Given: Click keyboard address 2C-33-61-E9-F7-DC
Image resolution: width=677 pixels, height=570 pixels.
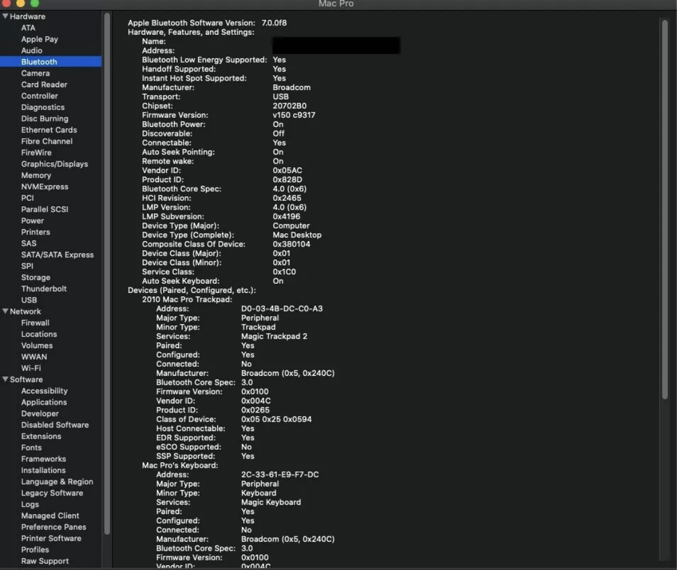Looking at the screenshot, I should pos(280,474).
